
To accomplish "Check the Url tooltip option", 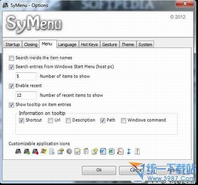I will click(x=50, y=120).
